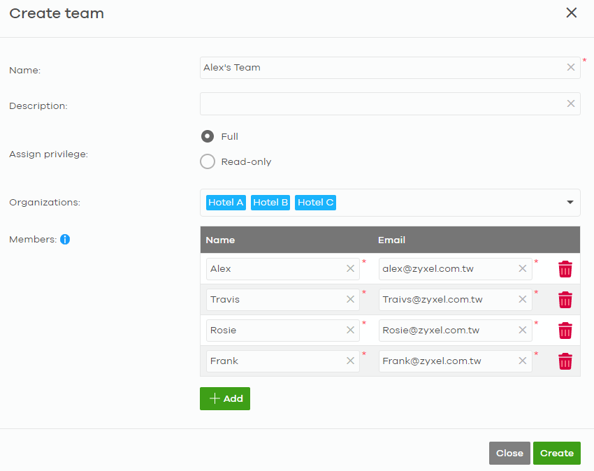This screenshot has width=594, height=471.
Task: Edit the Rosie@zyxel.com.tw email field
Action: click(x=449, y=331)
